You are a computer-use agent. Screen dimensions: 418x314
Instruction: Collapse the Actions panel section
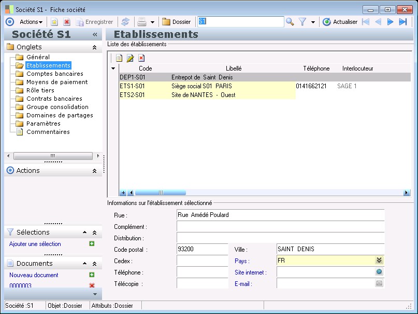pyautogui.click(x=94, y=171)
